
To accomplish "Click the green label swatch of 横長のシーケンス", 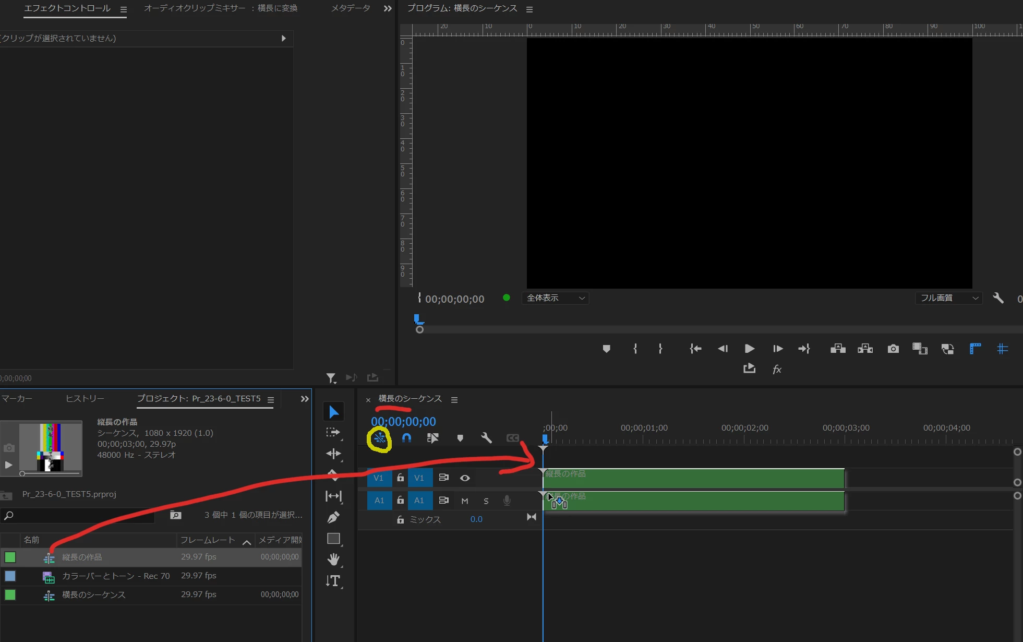I will 10,595.
